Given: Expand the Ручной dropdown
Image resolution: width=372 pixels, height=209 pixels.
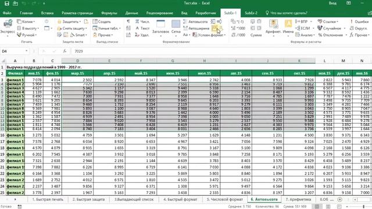Looking at the screenshot, I should pyautogui.click(x=27, y=35).
